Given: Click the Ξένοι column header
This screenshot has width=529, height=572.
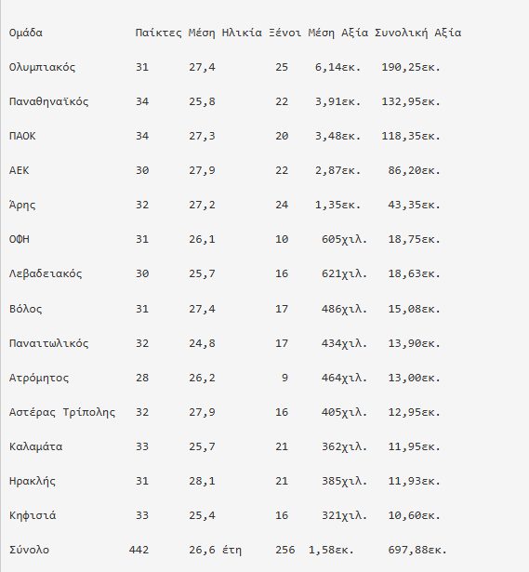Looking at the screenshot, I should pyautogui.click(x=284, y=33).
